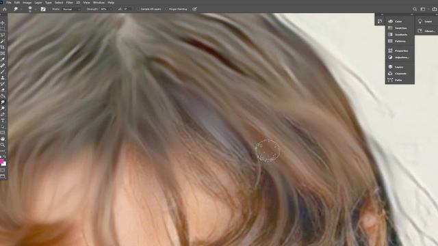Click the brush angle field
This screenshot has width=438, height=246.
pyautogui.click(x=127, y=9)
